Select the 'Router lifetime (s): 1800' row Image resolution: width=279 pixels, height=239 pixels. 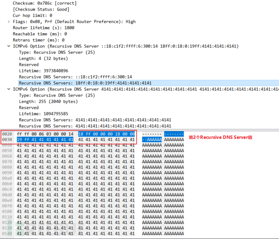(44, 28)
